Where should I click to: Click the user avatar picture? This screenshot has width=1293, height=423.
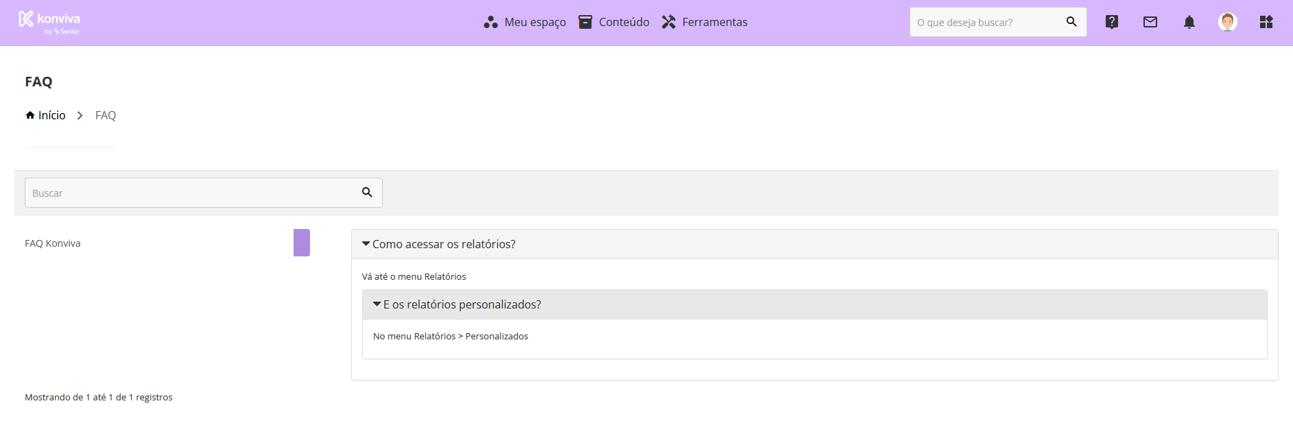(1227, 22)
